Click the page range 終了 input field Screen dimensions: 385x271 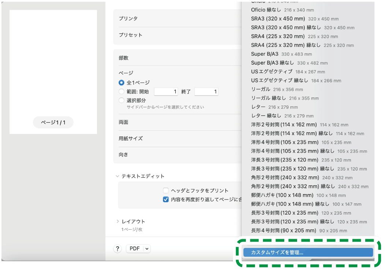tap(206, 92)
